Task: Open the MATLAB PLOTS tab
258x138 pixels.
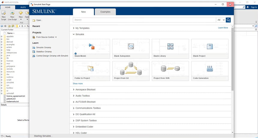Action: click(23, 7)
